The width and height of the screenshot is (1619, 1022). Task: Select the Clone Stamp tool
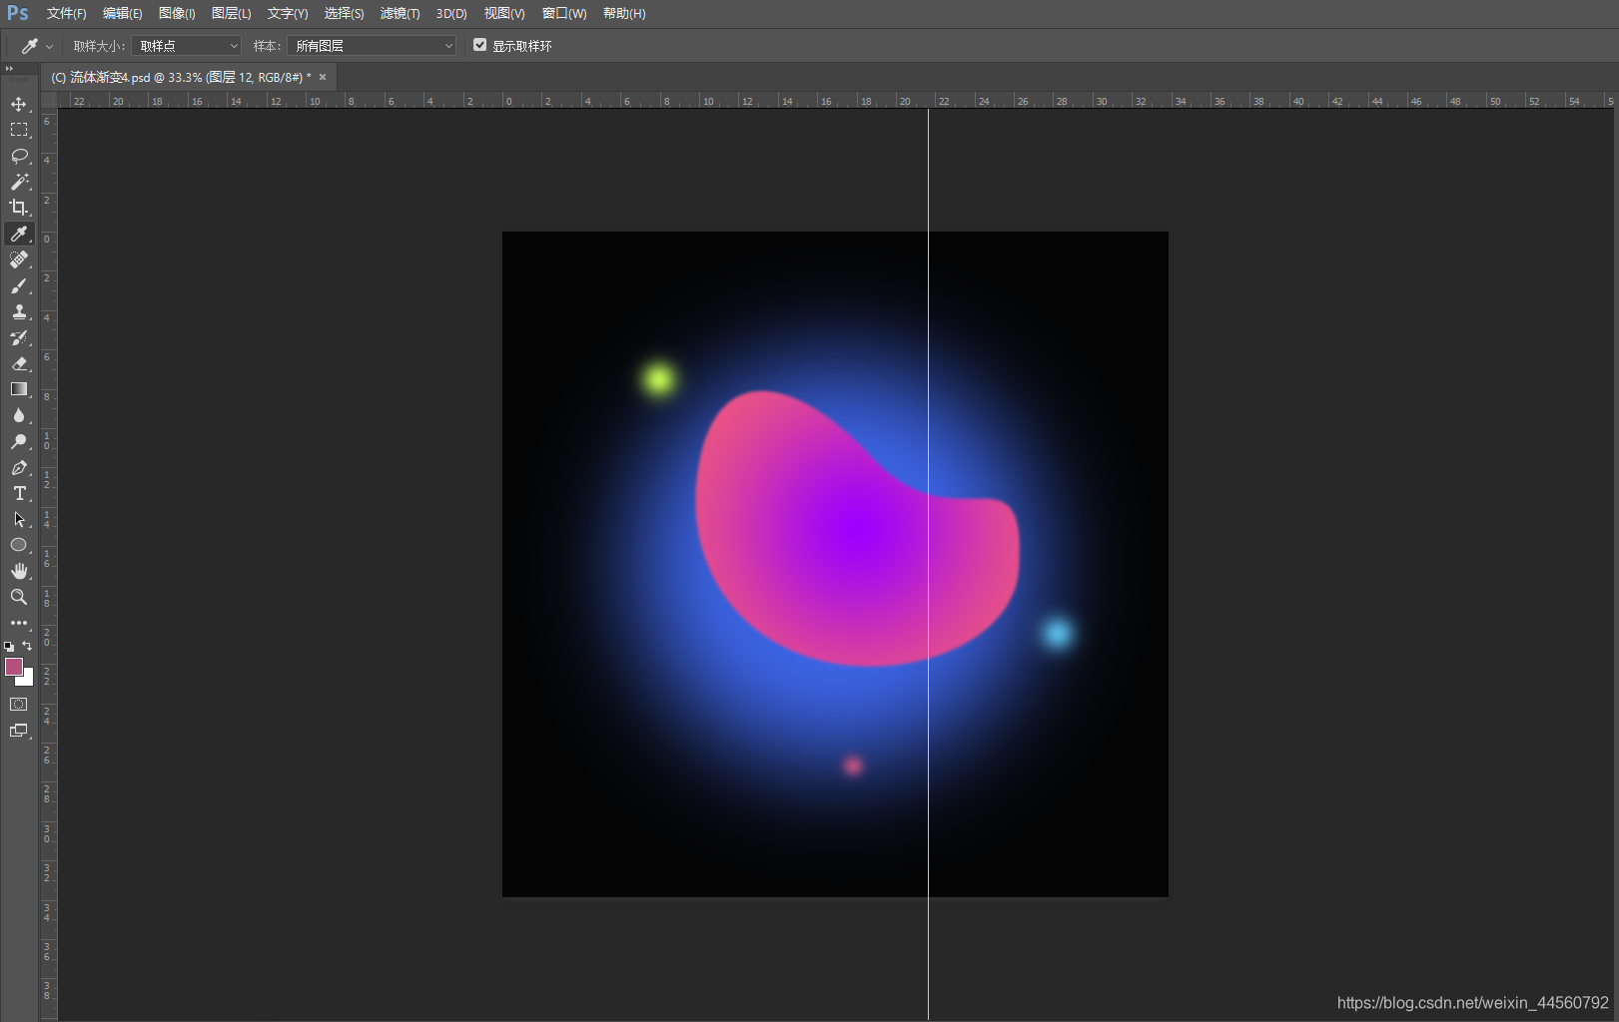[19, 311]
